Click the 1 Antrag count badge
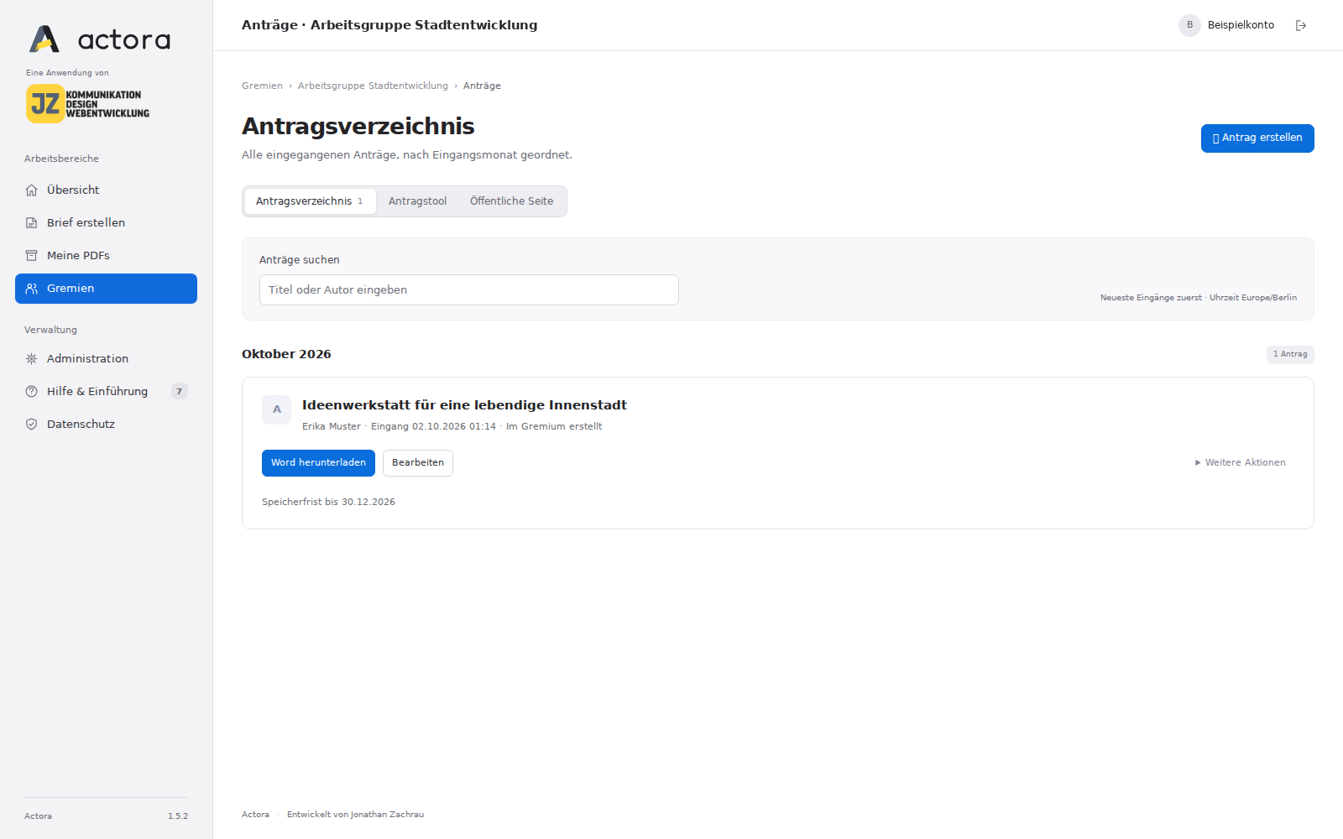The height and width of the screenshot is (839, 1343). click(1290, 354)
